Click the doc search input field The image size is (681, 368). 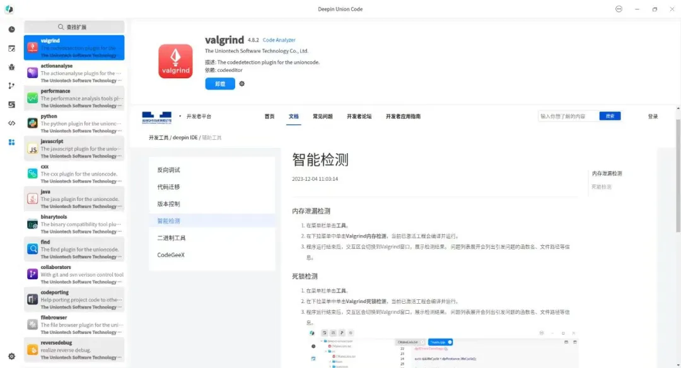coord(569,117)
